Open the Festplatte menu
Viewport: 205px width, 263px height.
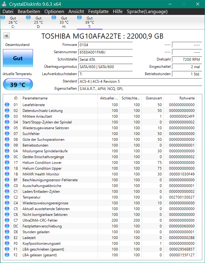click(x=98, y=12)
